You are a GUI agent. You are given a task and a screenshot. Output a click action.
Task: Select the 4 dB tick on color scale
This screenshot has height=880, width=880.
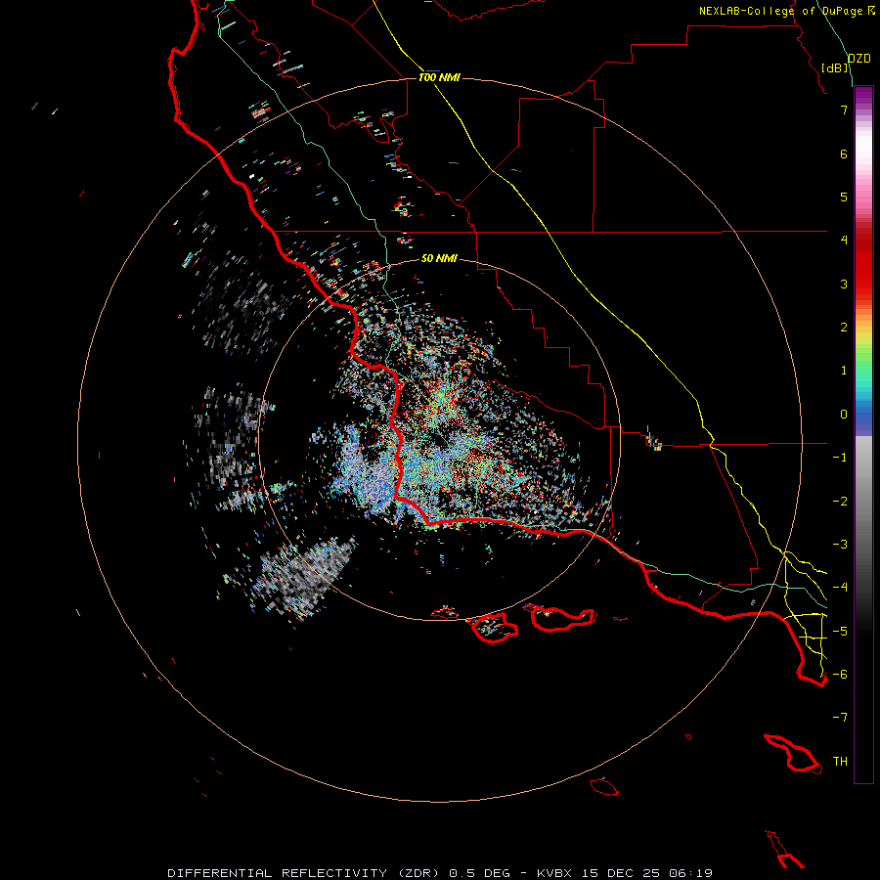[844, 241]
